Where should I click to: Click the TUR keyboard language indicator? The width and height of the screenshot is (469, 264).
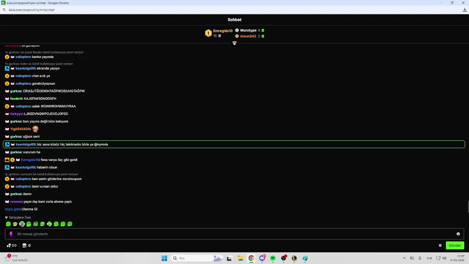tap(429, 258)
